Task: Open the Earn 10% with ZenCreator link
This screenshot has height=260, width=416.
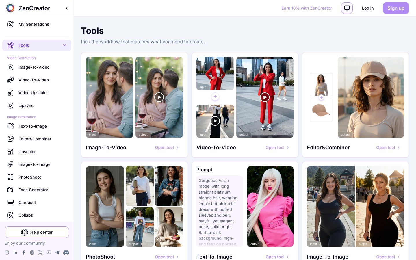Action: pyautogui.click(x=307, y=8)
